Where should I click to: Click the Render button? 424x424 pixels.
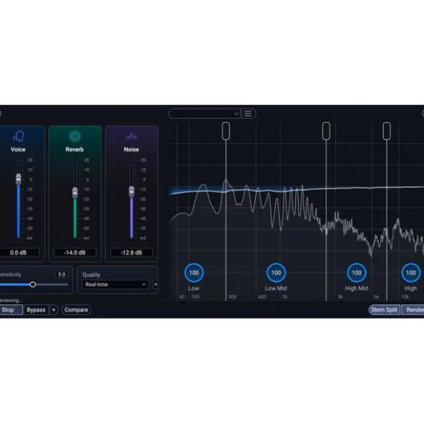point(413,310)
